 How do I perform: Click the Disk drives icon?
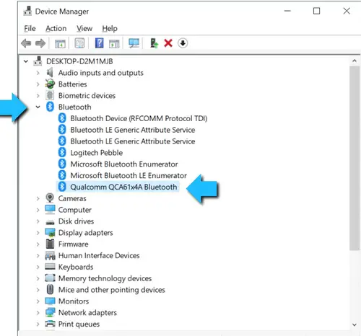pyautogui.click(x=50, y=222)
